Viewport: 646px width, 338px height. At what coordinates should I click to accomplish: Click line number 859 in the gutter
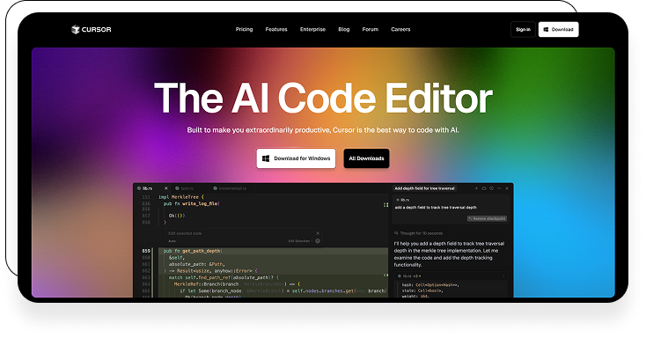click(146, 251)
